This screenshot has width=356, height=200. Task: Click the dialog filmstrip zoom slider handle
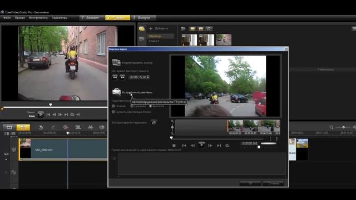[172, 128]
